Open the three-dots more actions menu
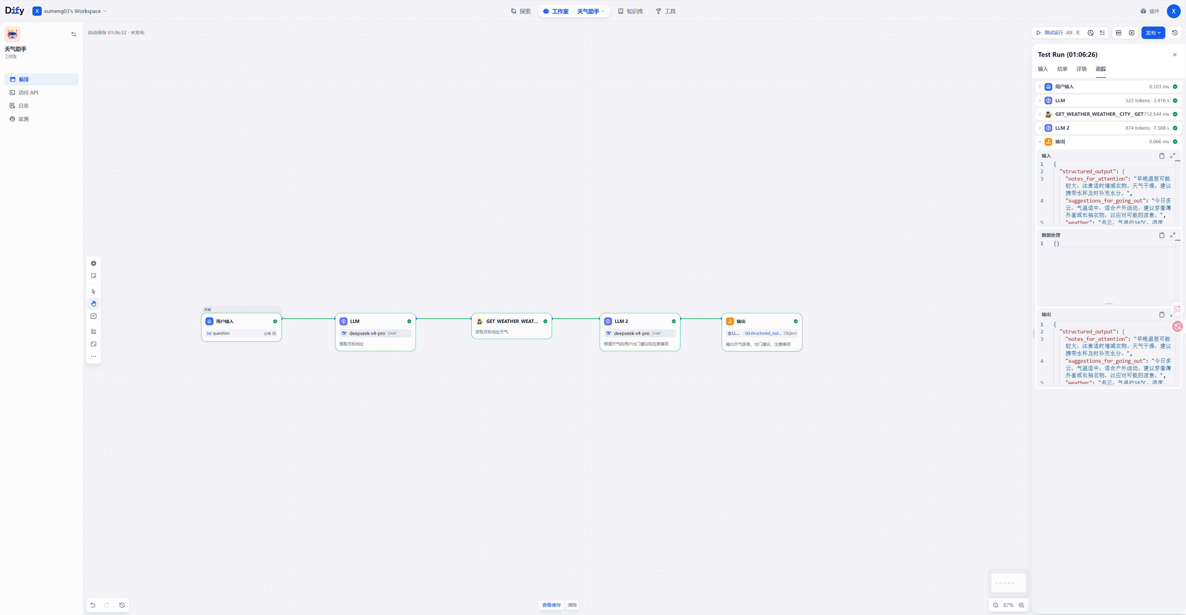Image resolution: width=1186 pixels, height=615 pixels. (94, 356)
